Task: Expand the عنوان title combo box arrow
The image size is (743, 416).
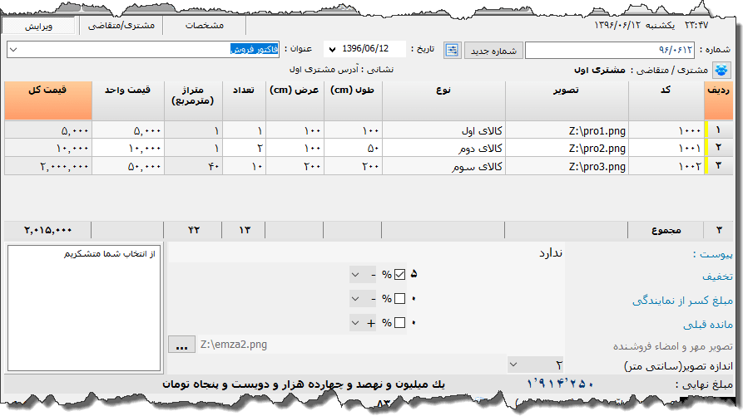Action: [14, 50]
